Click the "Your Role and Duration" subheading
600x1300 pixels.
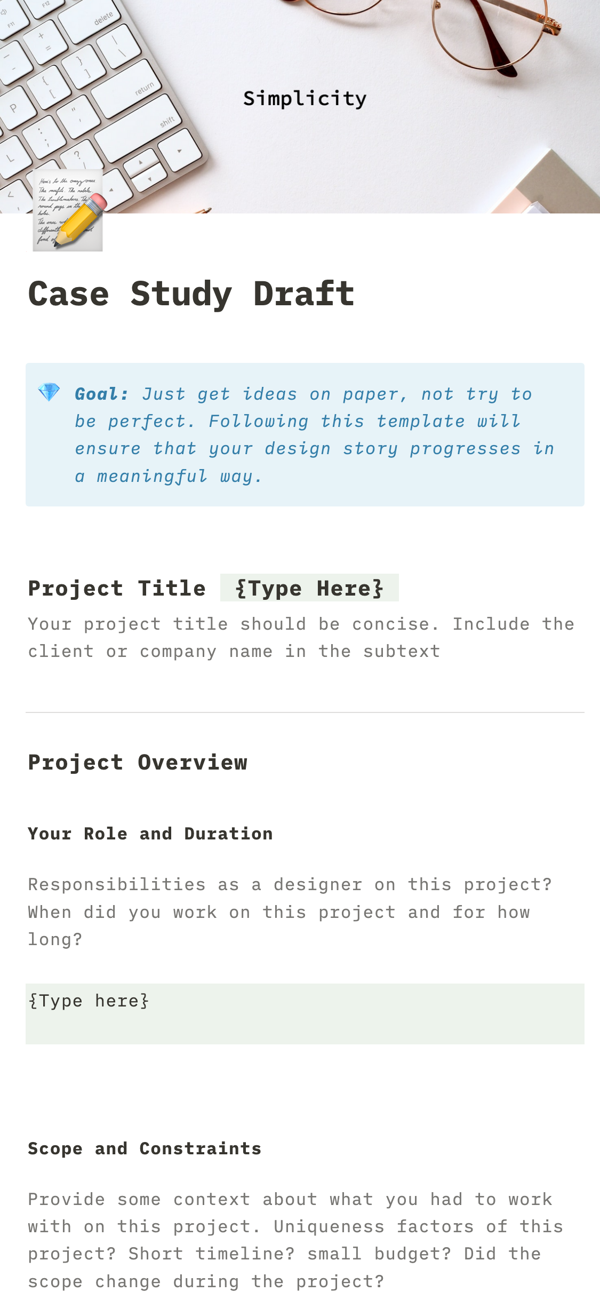click(x=150, y=834)
